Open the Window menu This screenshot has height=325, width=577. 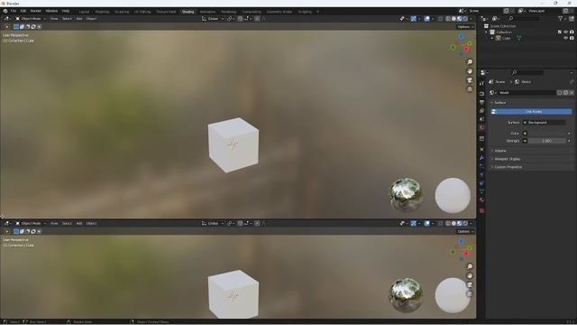[x=51, y=11]
